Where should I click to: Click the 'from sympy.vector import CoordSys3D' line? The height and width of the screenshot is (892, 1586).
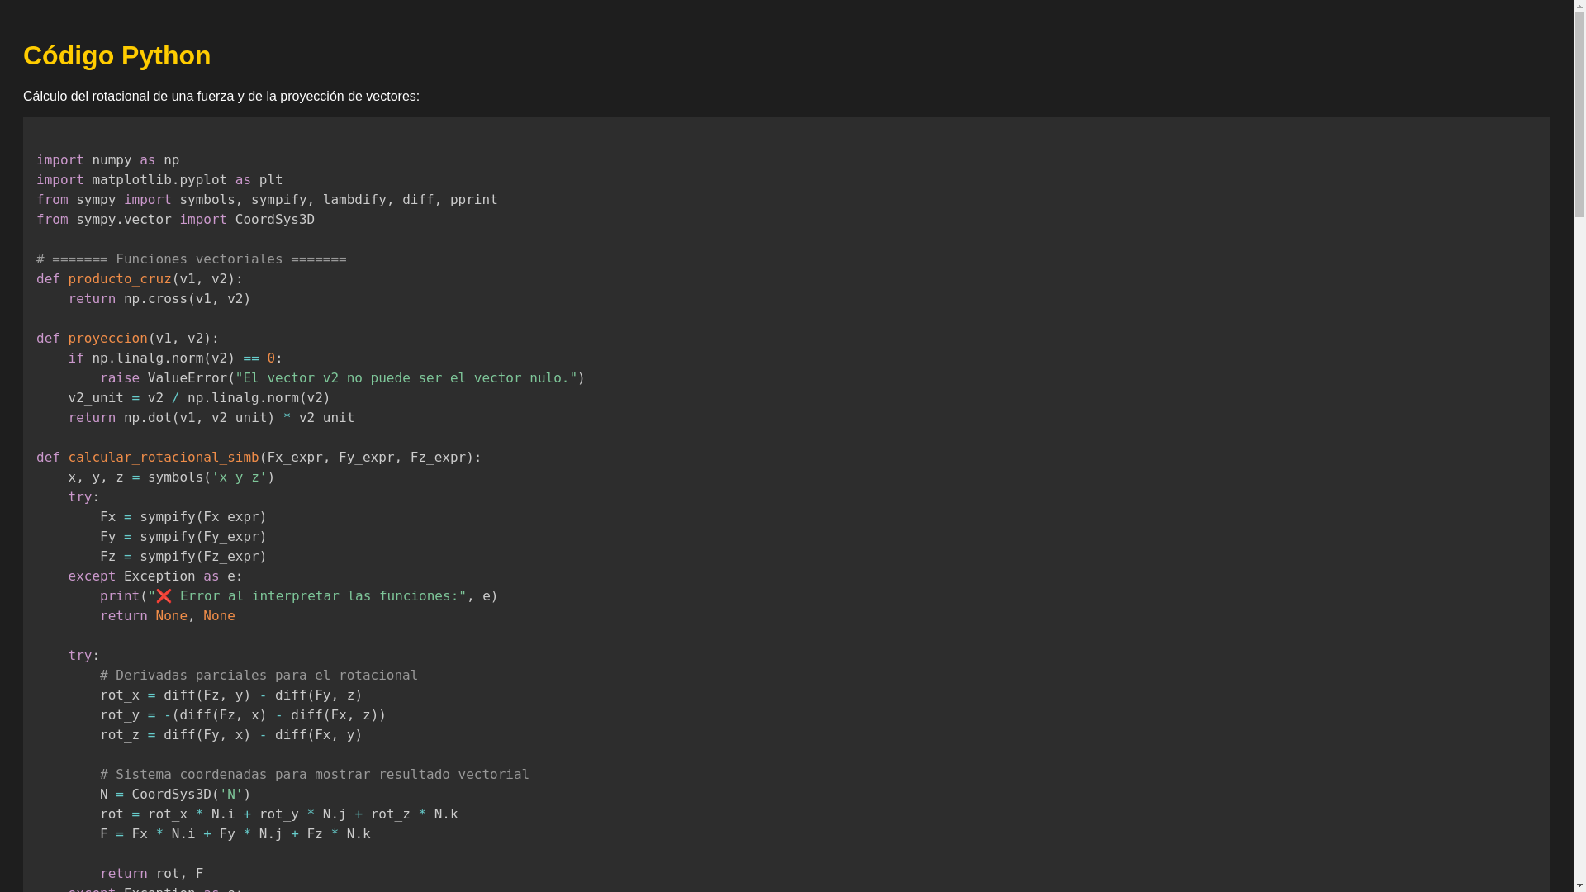[175, 219]
